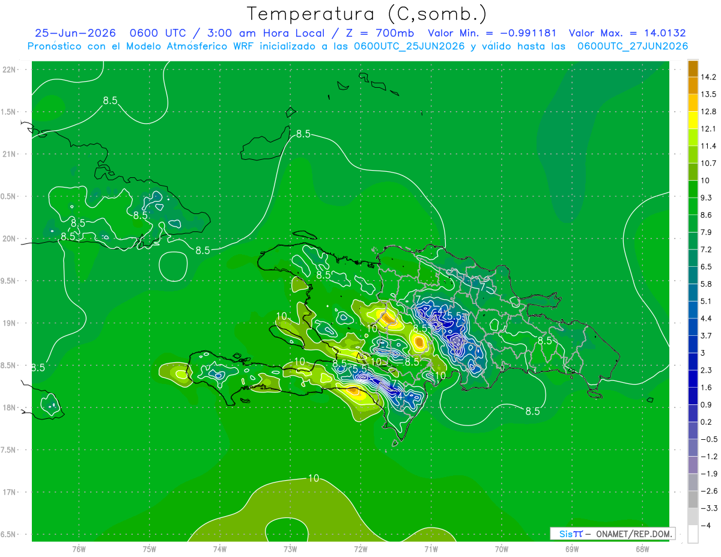Click the '71W' longitude axis label

431,549
